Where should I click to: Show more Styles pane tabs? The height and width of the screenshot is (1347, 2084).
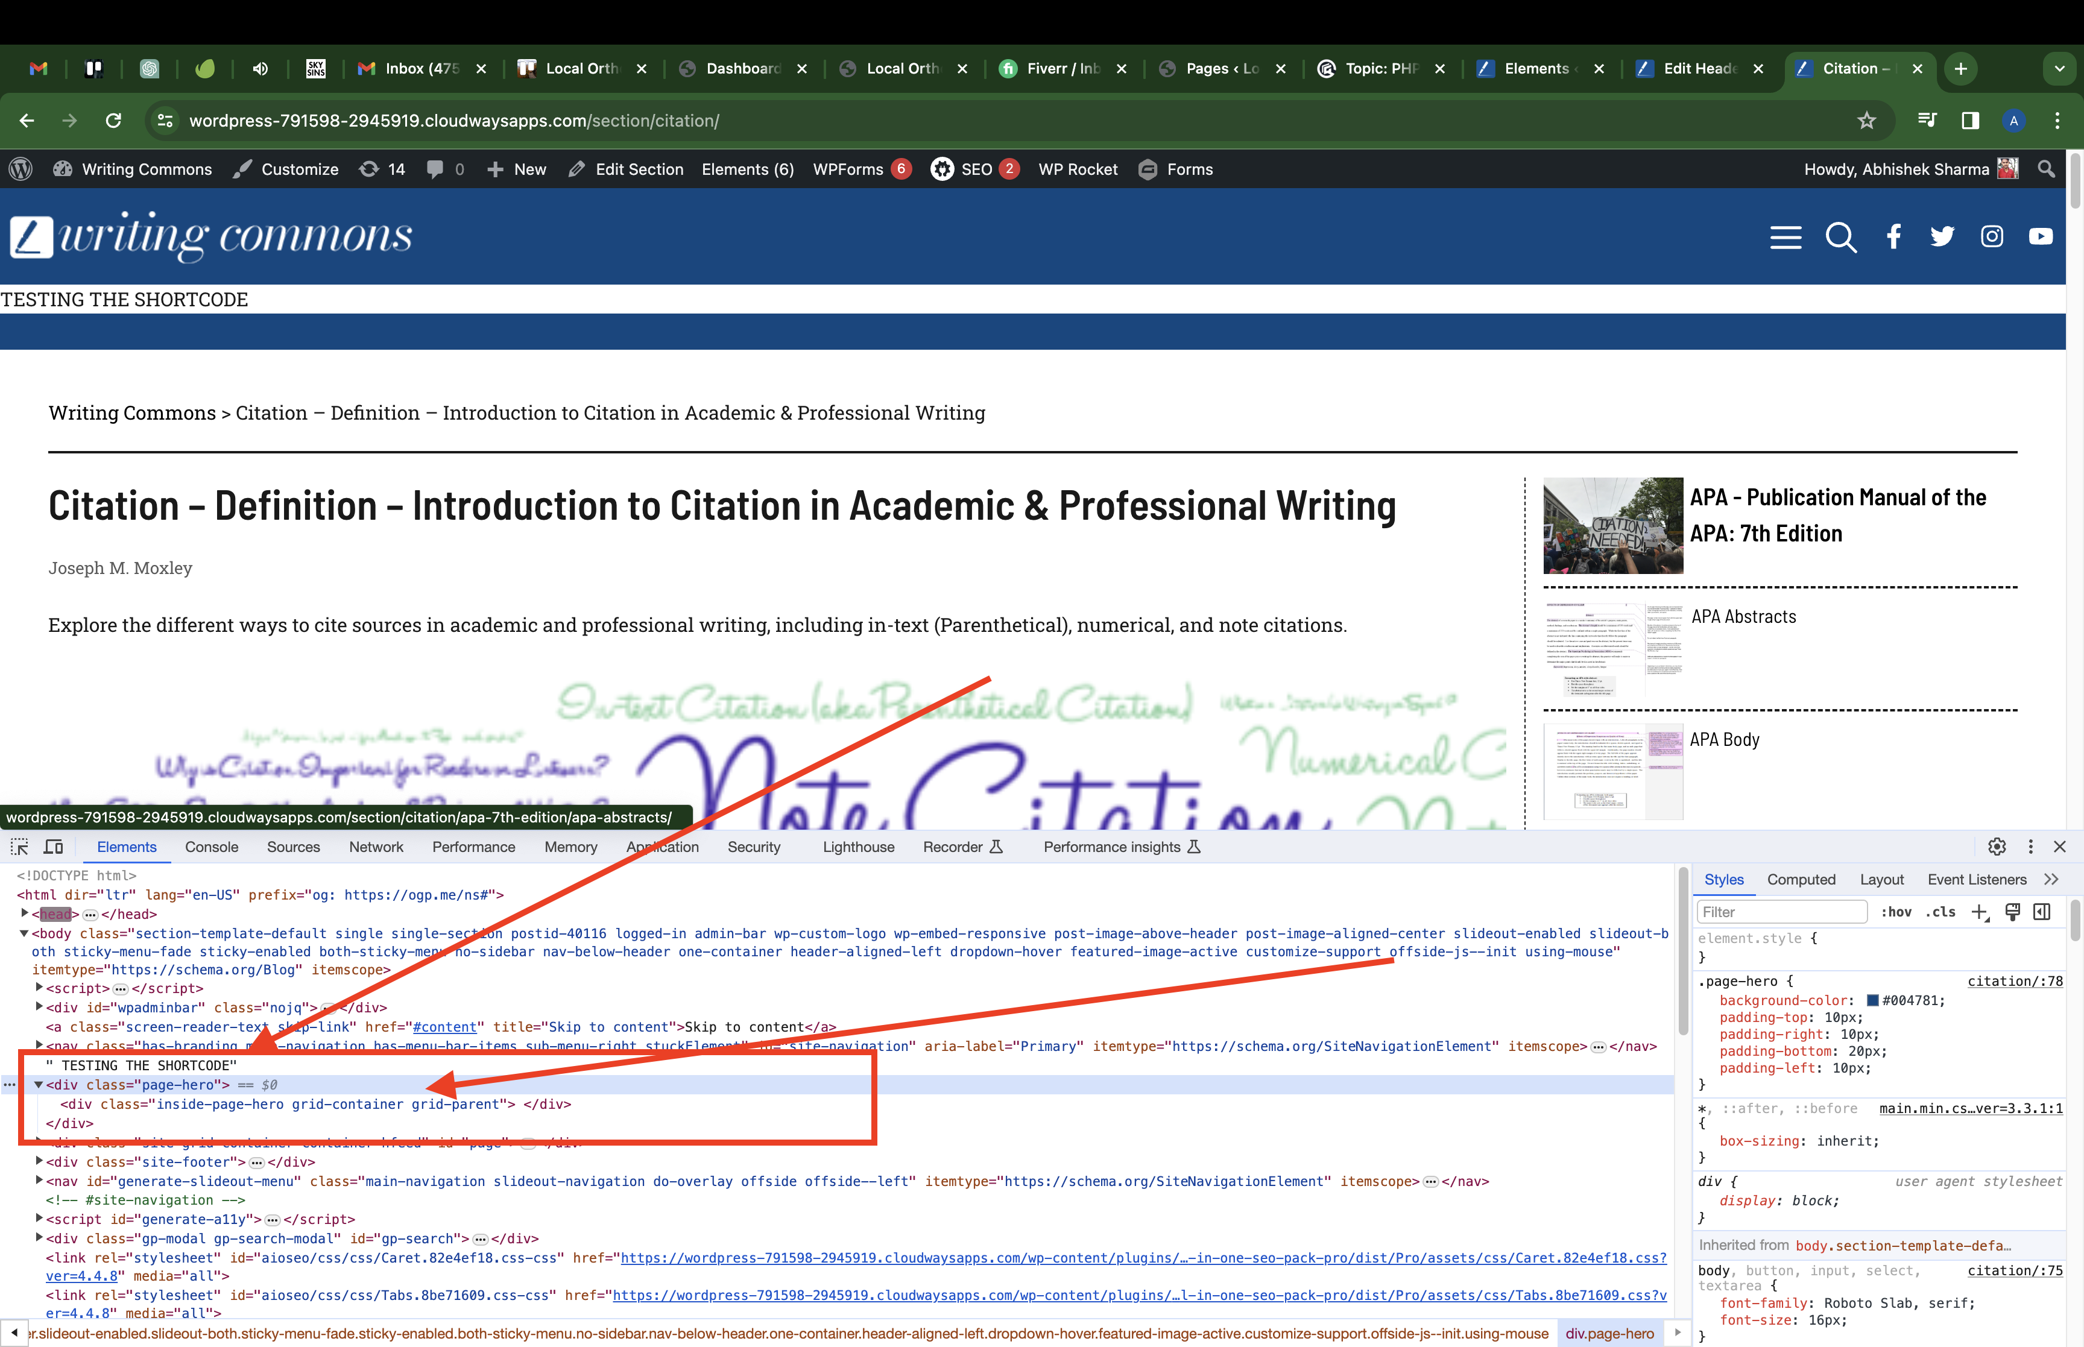pos(2051,879)
